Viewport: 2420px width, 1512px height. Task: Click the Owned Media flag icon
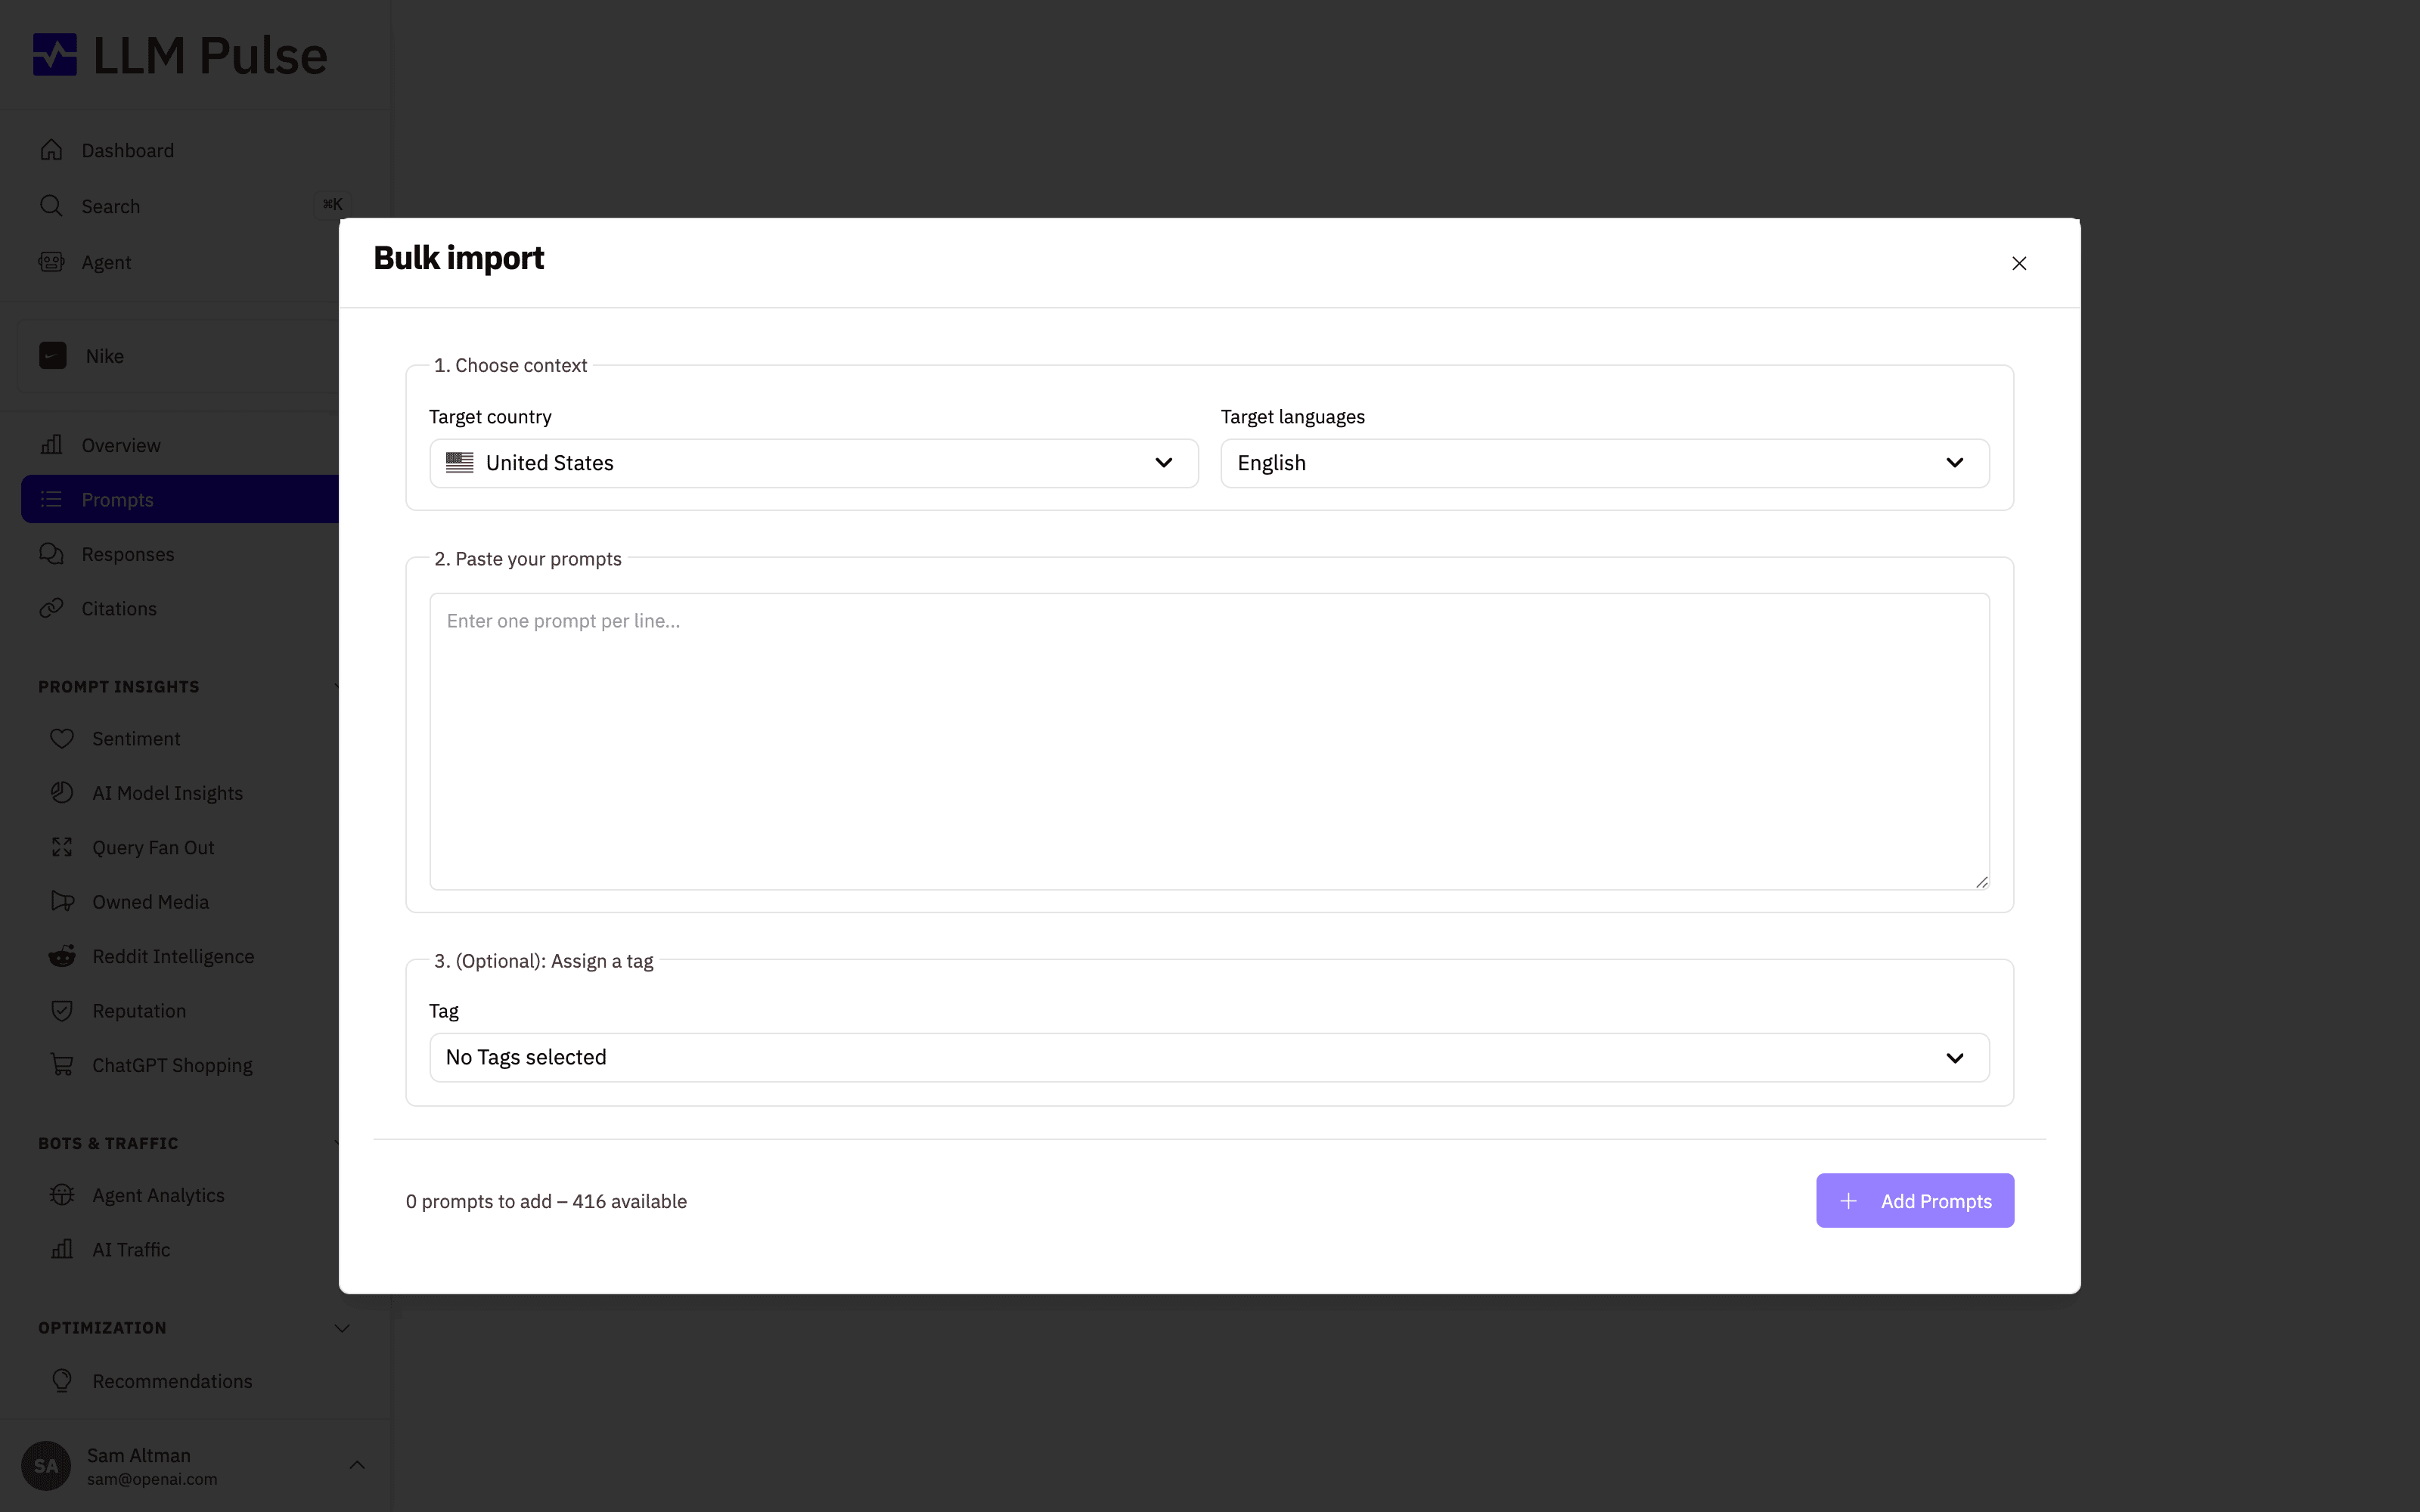tap(62, 902)
